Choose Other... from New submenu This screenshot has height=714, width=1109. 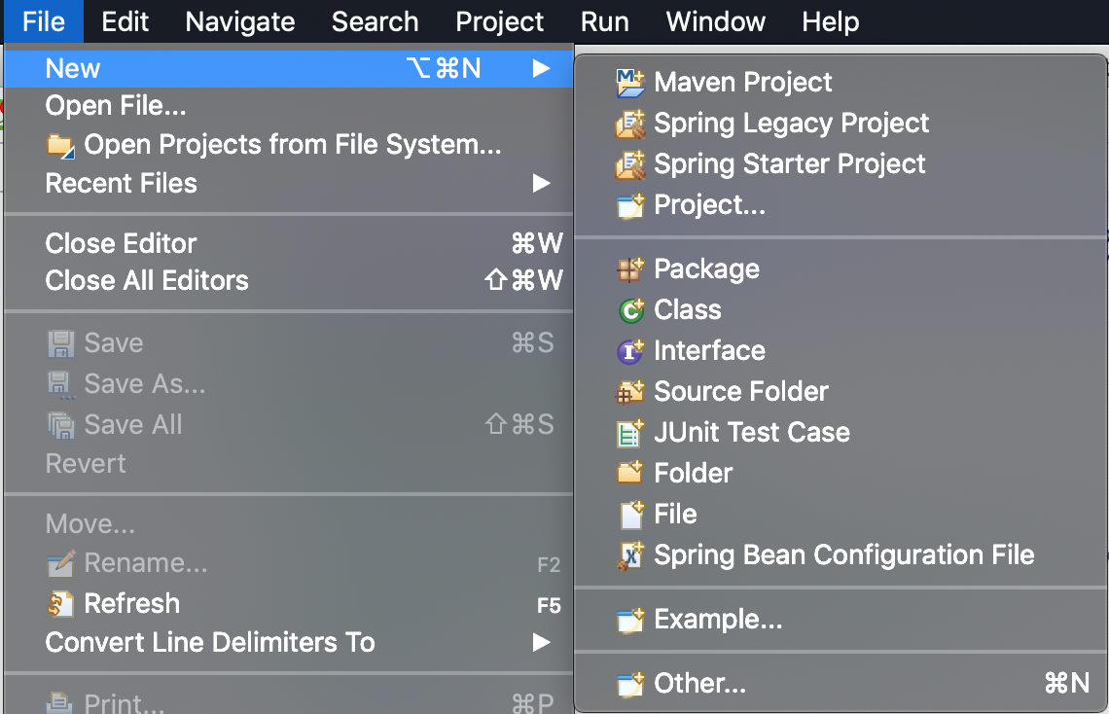point(841,684)
